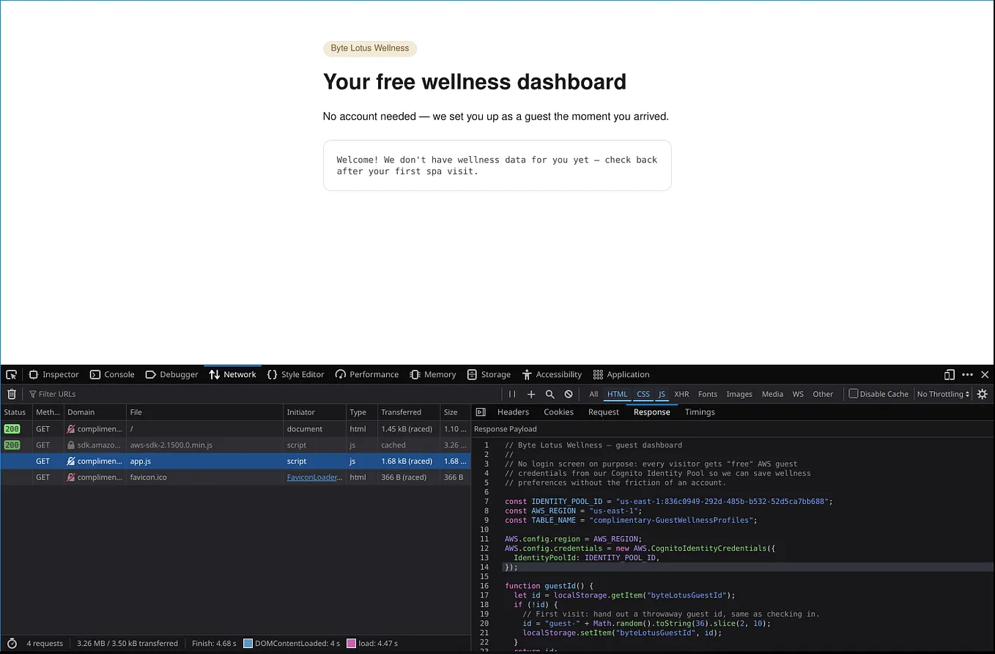Focus the Filter URLs input field
This screenshot has height=654, width=995.
[x=264, y=394]
